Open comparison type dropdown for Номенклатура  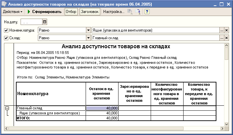point(88,30)
